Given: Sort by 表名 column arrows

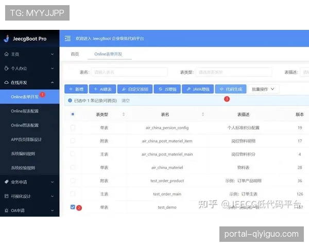Looking at the screenshot, I should pyautogui.click(x=203, y=114).
